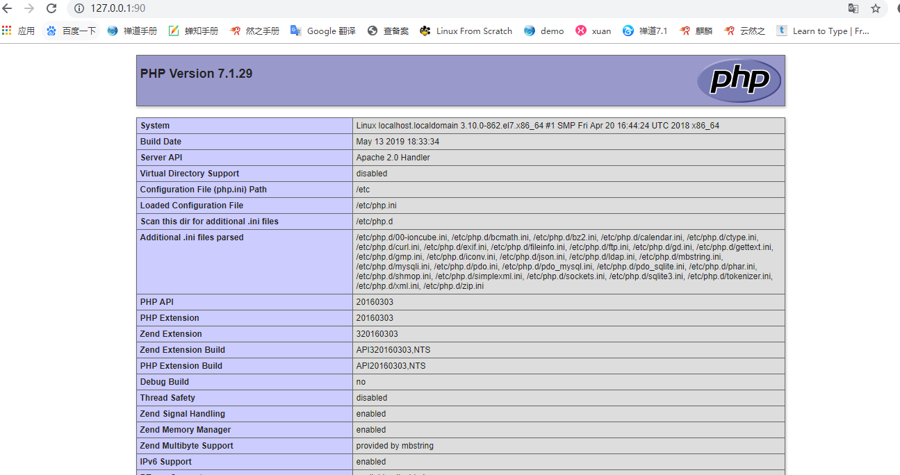Click the PHP Version 7.1.29 heading
Image resolution: width=900 pixels, height=475 pixels.
pos(196,74)
